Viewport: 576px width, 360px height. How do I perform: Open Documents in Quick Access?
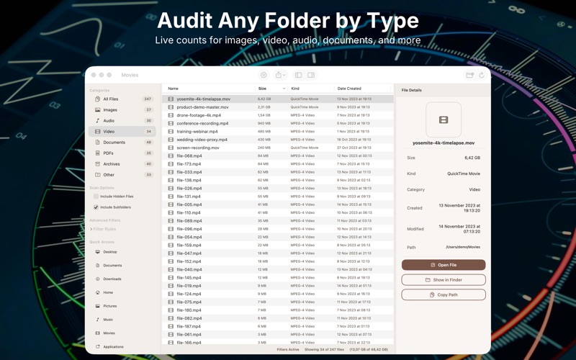click(x=112, y=265)
